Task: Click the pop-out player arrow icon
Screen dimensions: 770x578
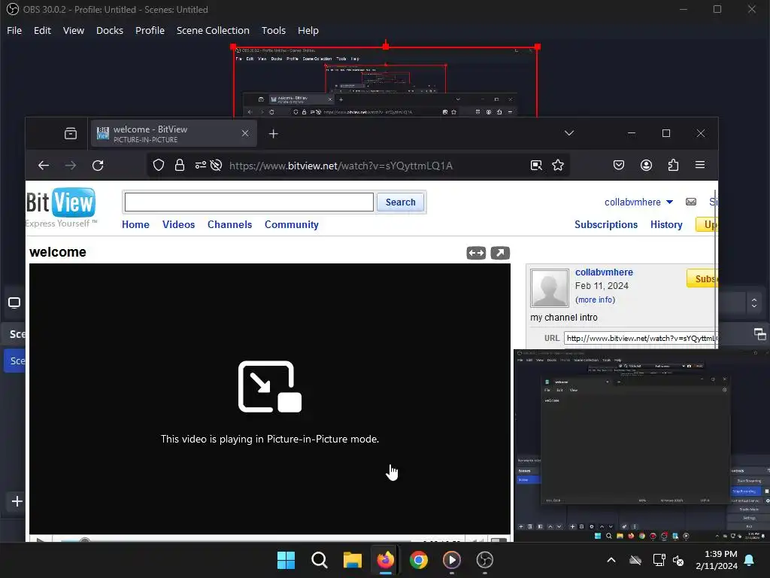Action: [x=500, y=253]
